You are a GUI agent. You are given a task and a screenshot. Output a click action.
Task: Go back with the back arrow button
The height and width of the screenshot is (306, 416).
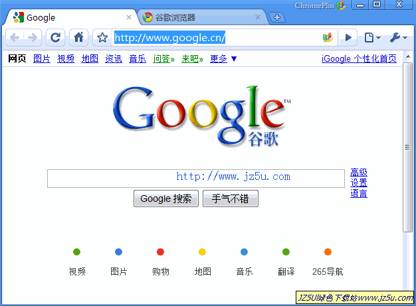tap(15, 38)
